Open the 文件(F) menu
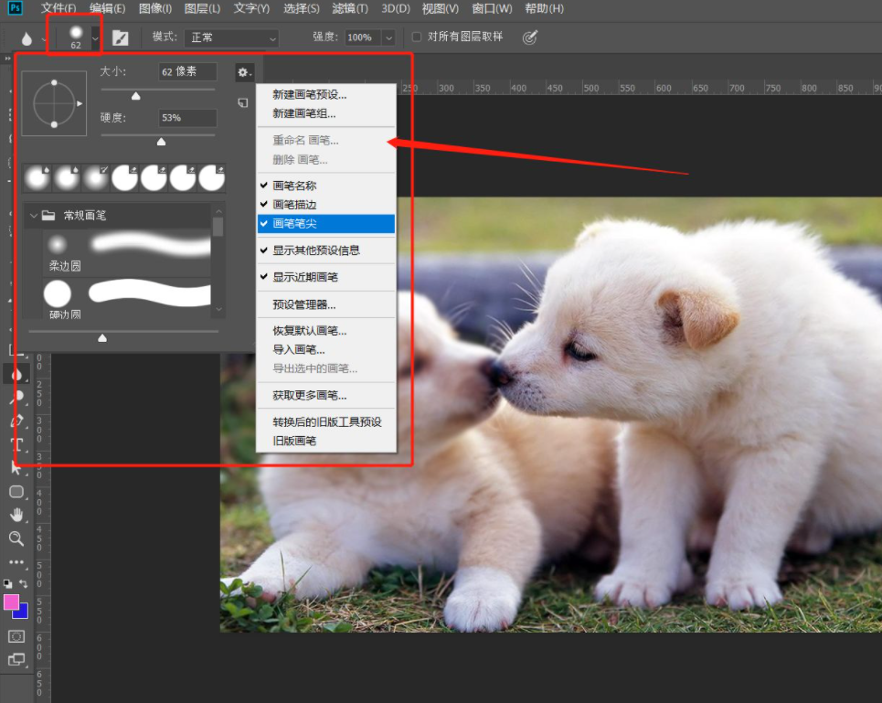The height and width of the screenshot is (703, 882). (x=58, y=8)
